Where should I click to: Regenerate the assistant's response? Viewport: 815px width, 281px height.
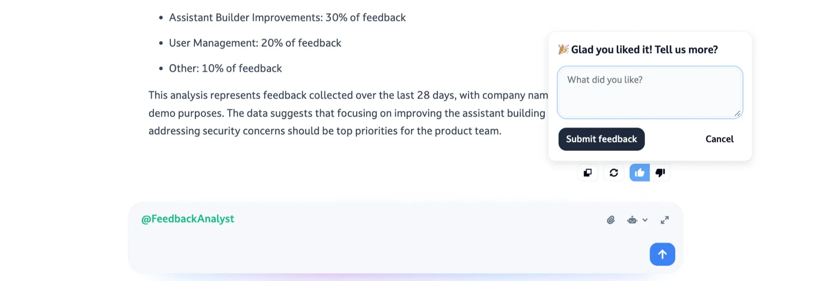tap(613, 172)
